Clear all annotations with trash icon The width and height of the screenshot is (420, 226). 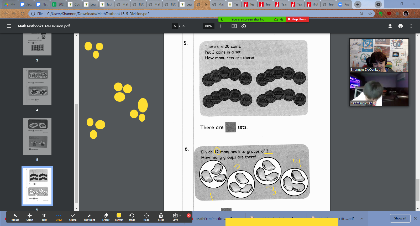click(x=161, y=217)
